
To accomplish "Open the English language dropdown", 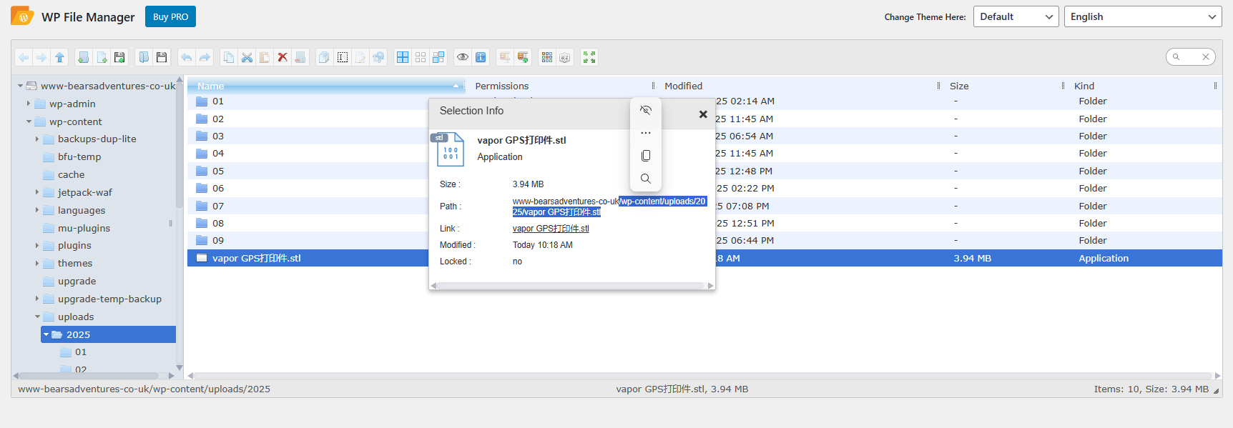I will tap(1143, 16).
